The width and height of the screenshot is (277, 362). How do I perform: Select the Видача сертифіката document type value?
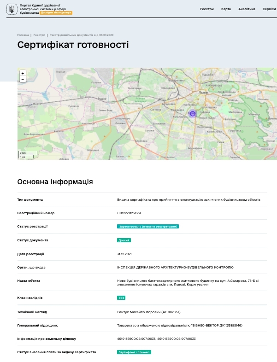click(x=189, y=200)
